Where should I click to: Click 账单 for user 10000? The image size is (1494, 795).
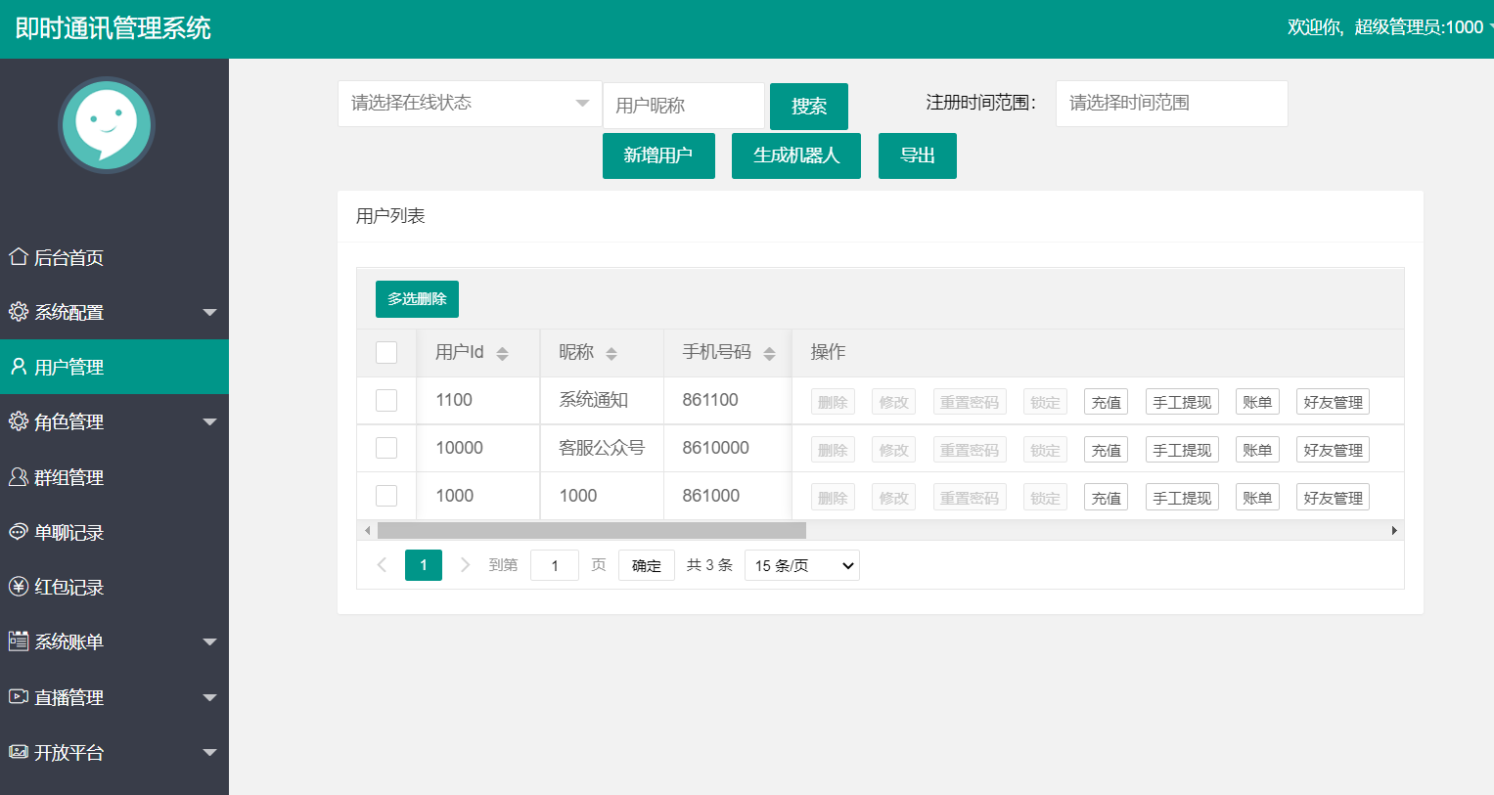point(1257,450)
